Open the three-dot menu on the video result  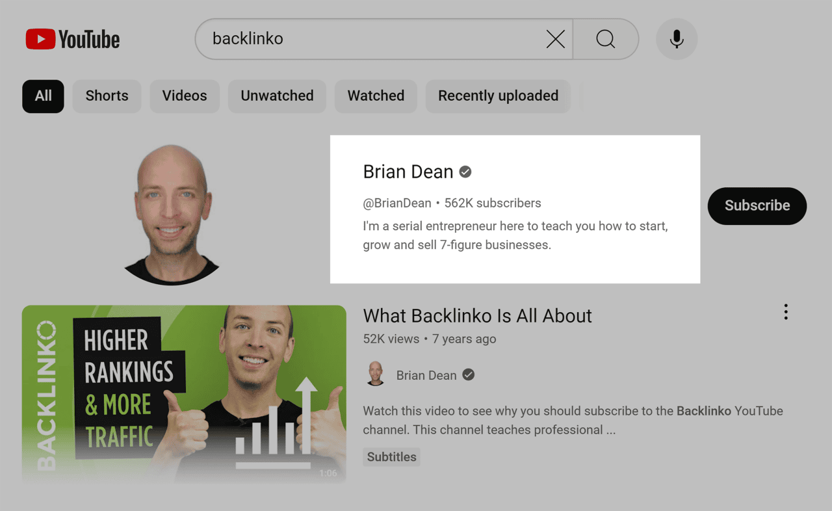tap(785, 312)
